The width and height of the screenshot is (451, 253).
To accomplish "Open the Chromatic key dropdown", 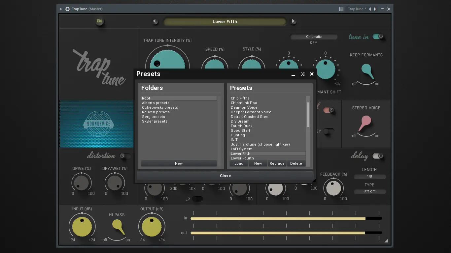I will pos(314,37).
